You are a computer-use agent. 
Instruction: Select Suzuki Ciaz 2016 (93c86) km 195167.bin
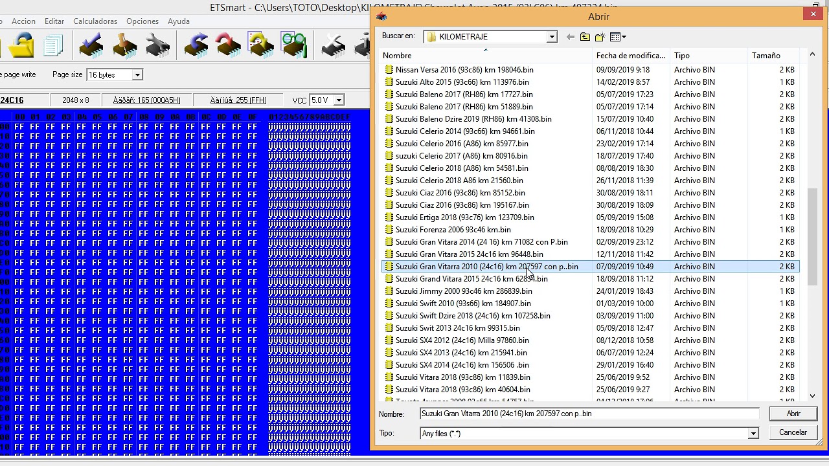(462, 205)
